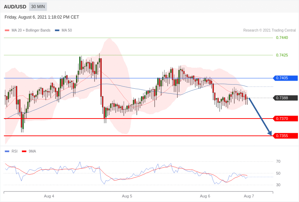Click the 9MA legend label
Image resolution: width=299 pixels, height=202 pixels.
point(32,151)
